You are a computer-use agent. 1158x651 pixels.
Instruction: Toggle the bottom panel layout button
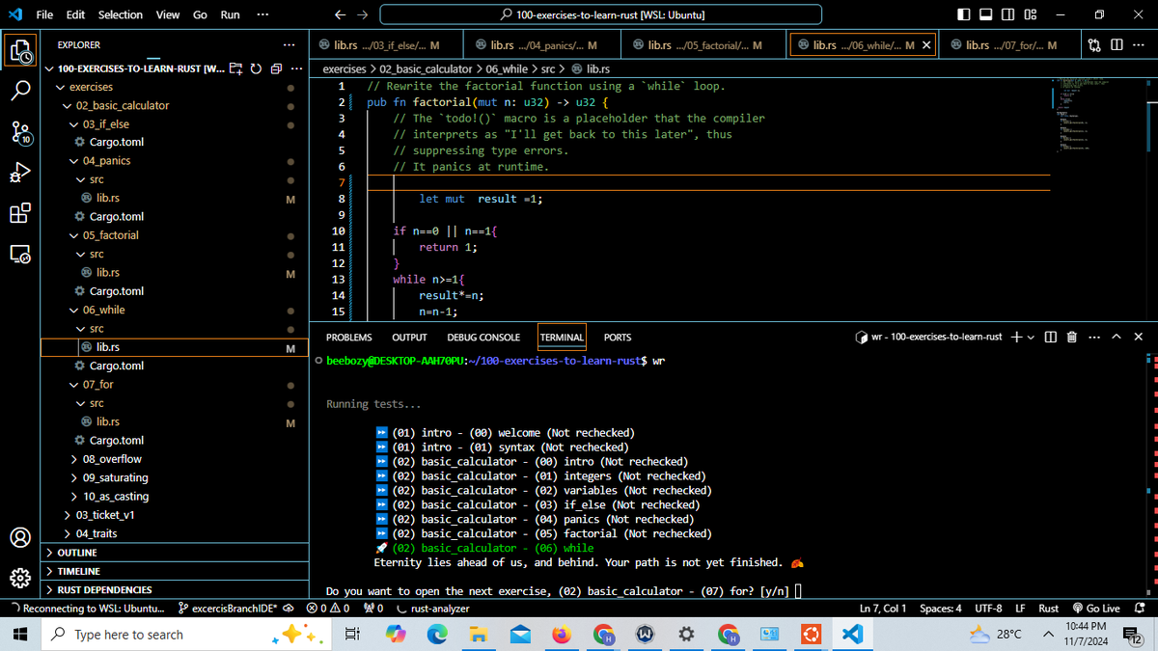click(x=985, y=14)
